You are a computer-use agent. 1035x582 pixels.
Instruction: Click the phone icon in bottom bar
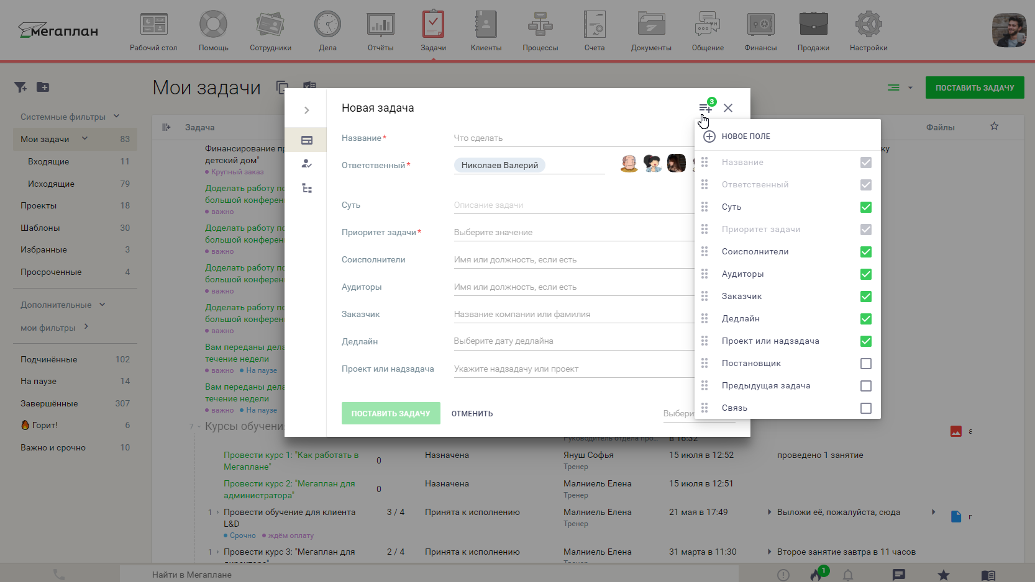pos(59,575)
